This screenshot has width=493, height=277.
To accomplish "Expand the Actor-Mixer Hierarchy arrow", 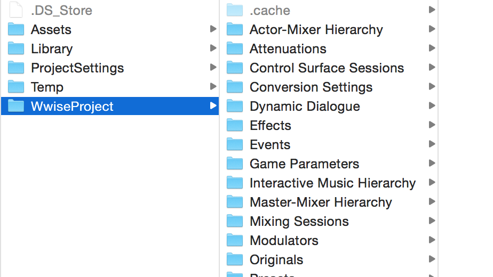I will pos(432,29).
